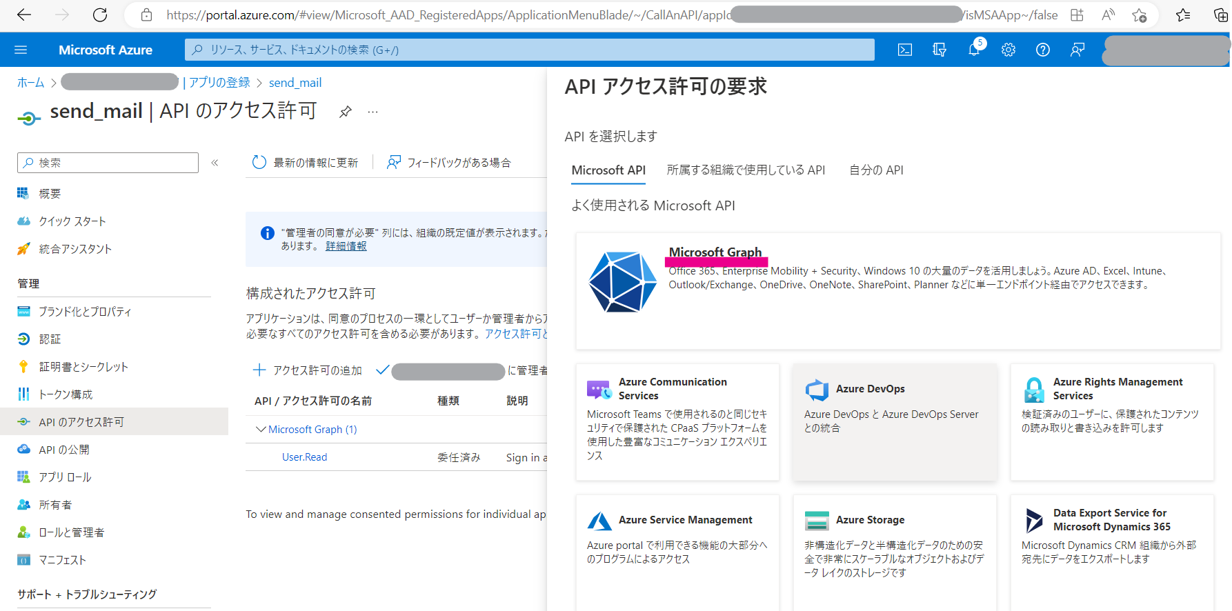
Task: Switch to the 自分の API tab
Action: pyautogui.click(x=876, y=170)
